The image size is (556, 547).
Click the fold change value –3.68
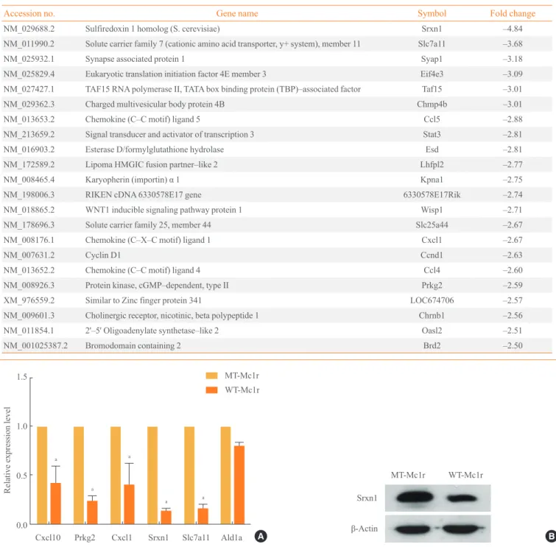(x=513, y=44)
